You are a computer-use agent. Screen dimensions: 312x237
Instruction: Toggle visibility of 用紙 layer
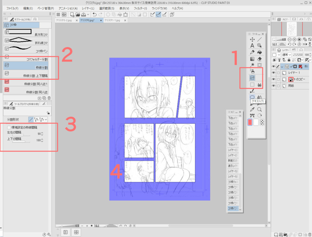click(274, 86)
